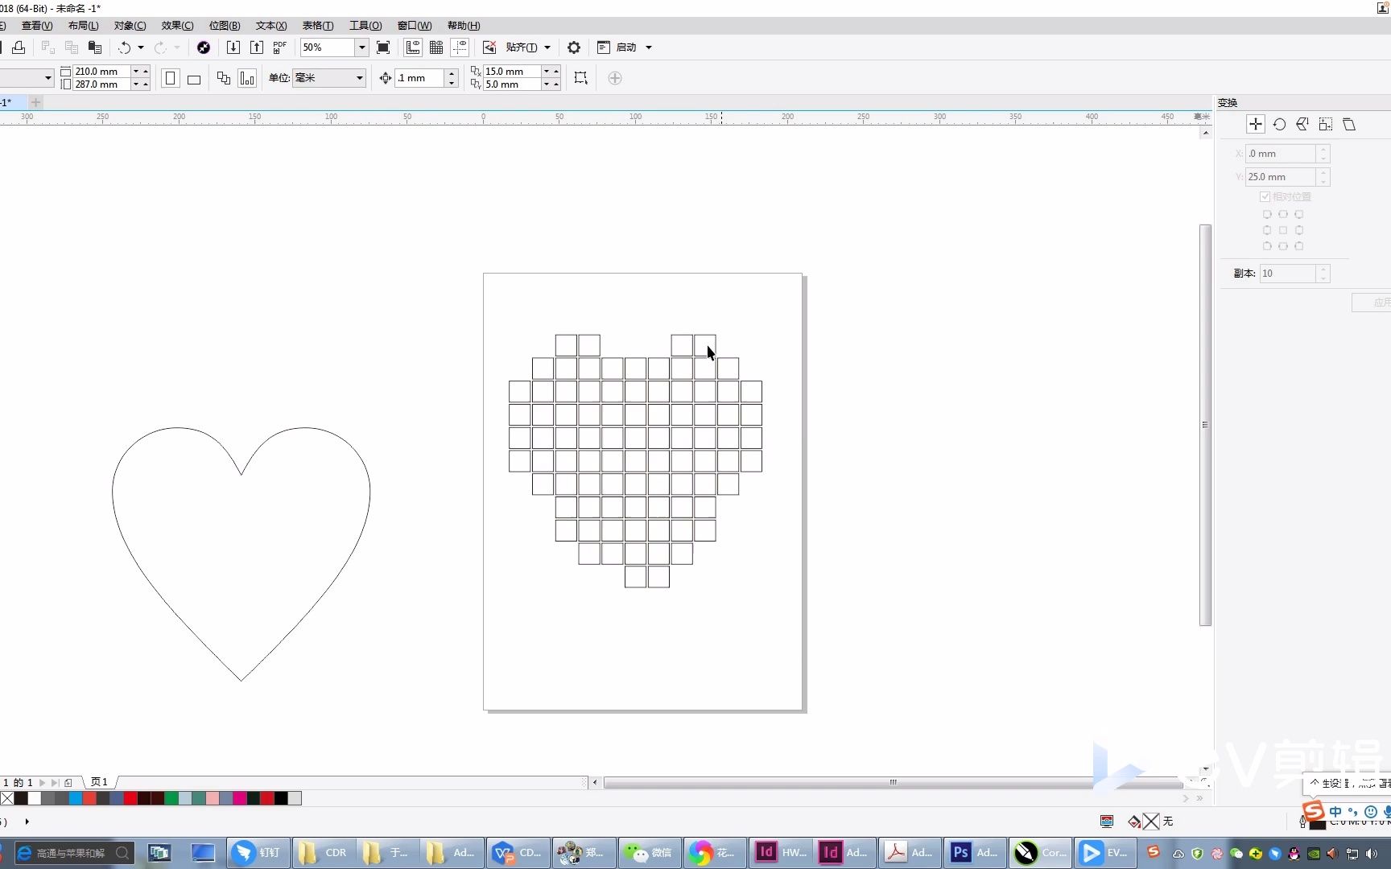Click duplicate distance X spinner at 15.0 mm
This screenshot has width=1391, height=869.
point(551,72)
